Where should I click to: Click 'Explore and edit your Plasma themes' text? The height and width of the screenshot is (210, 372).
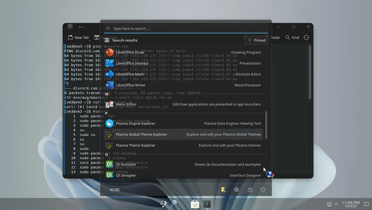230,145
